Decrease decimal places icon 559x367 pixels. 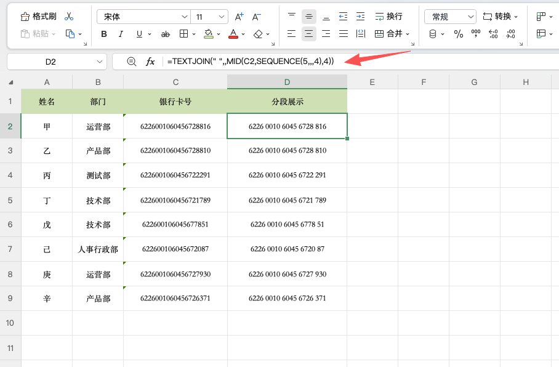tap(510, 34)
